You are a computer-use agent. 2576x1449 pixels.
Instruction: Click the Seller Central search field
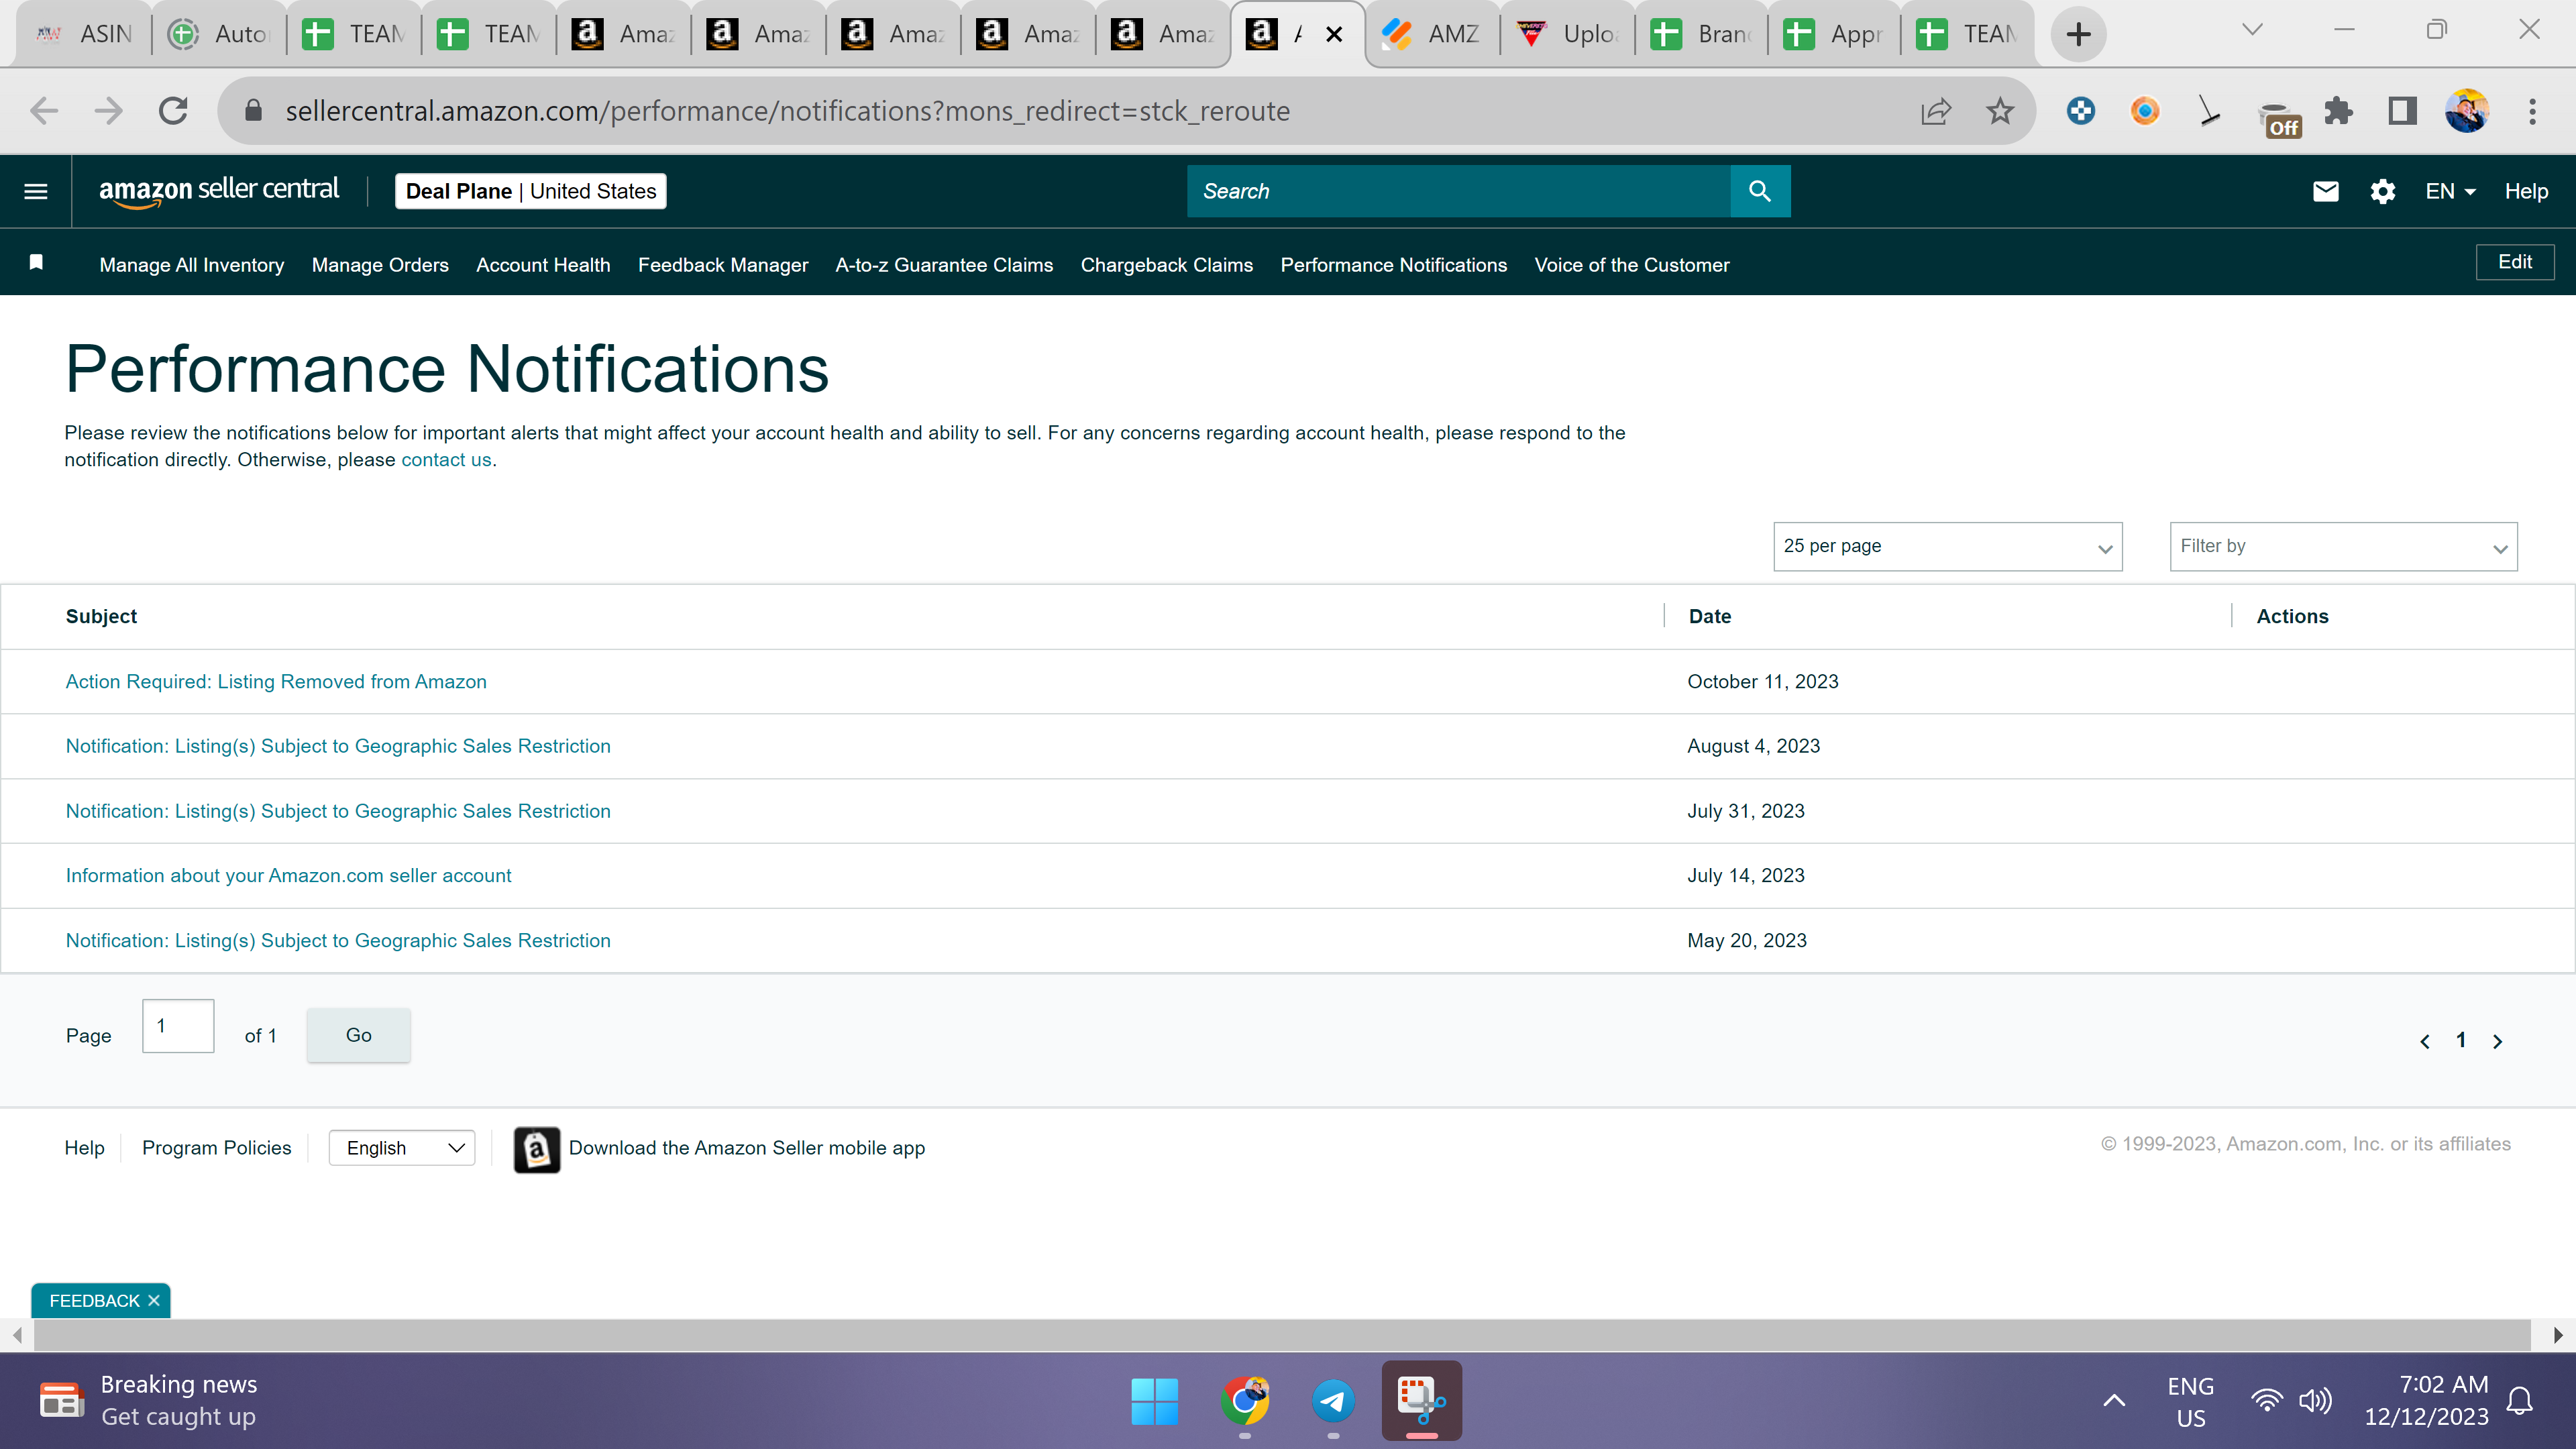(1458, 191)
